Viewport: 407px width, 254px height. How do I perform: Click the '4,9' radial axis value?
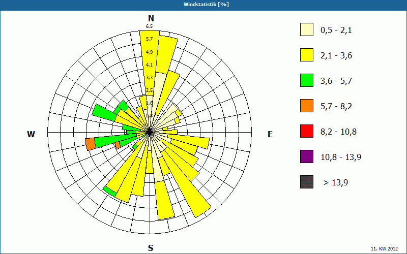[x=149, y=52]
